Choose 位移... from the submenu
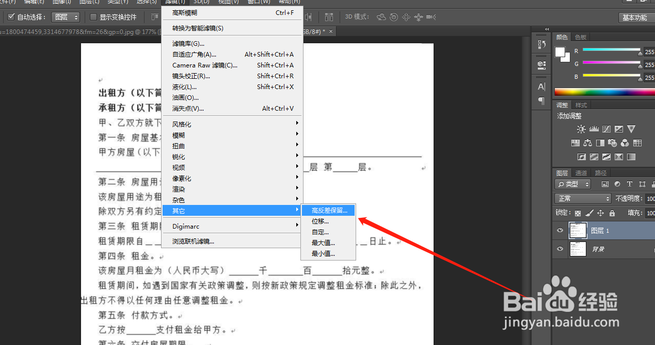This screenshot has width=655, height=345. pyautogui.click(x=328, y=221)
